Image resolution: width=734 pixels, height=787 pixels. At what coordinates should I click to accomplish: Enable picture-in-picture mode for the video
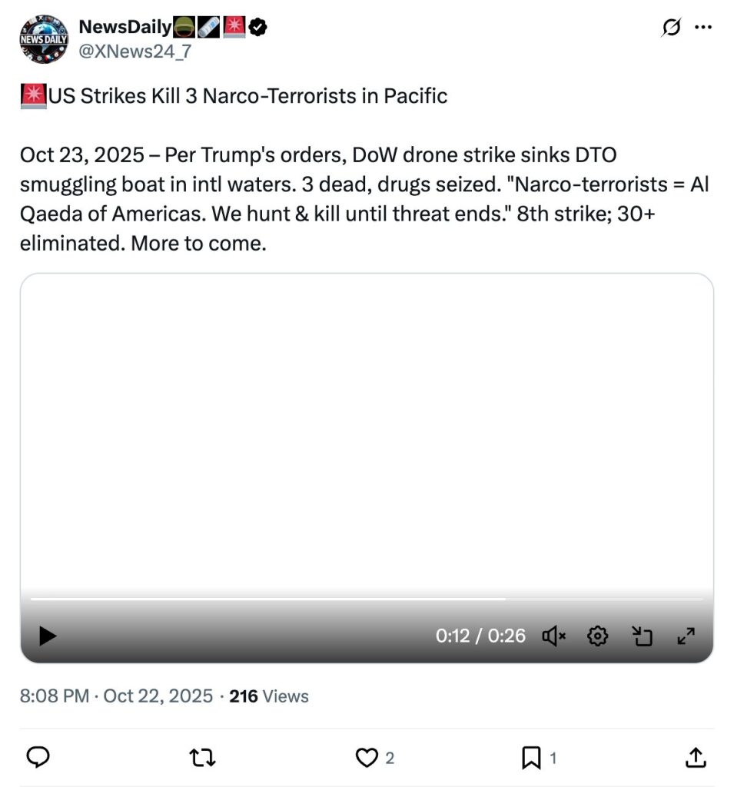[x=642, y=636]
